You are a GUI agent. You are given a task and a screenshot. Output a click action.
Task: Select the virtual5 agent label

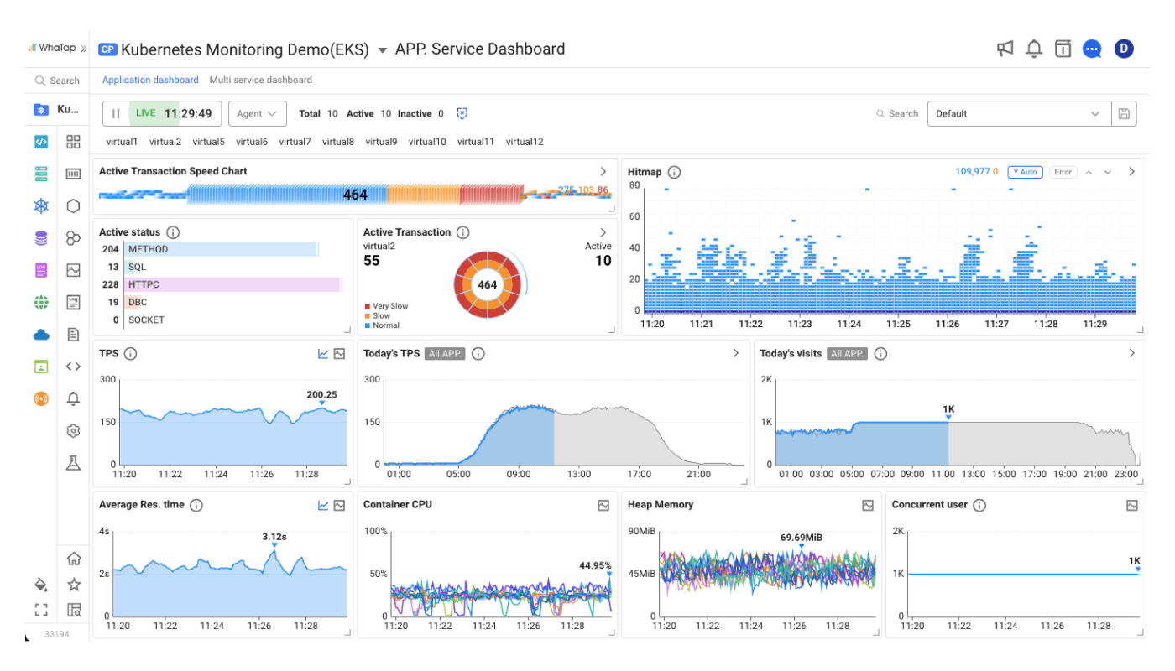pyautogui.click(x=208, y=142)
